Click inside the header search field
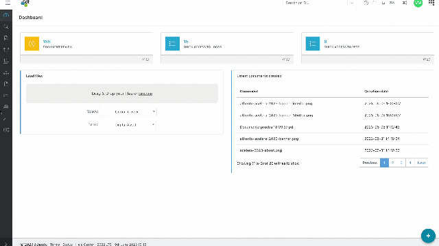The image size is (439, 246). pos(315,3)
